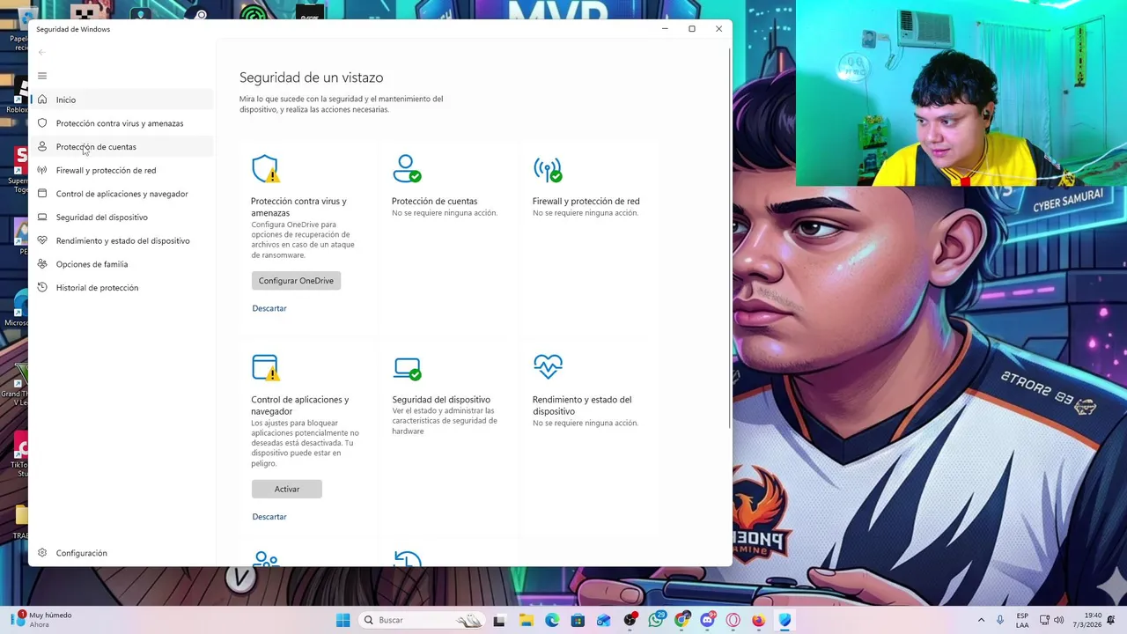
Task: Open Protección contra virus y amenazas in sidebar
Action: pos(122,123)
